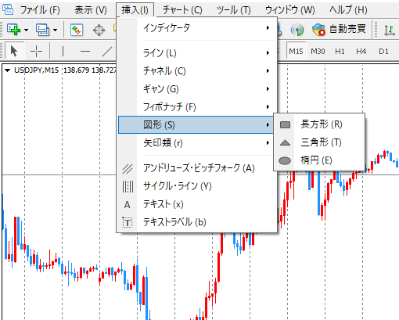Select the cursor arrow tool
The image size is (399, 320).
click(x=14, y=51)
